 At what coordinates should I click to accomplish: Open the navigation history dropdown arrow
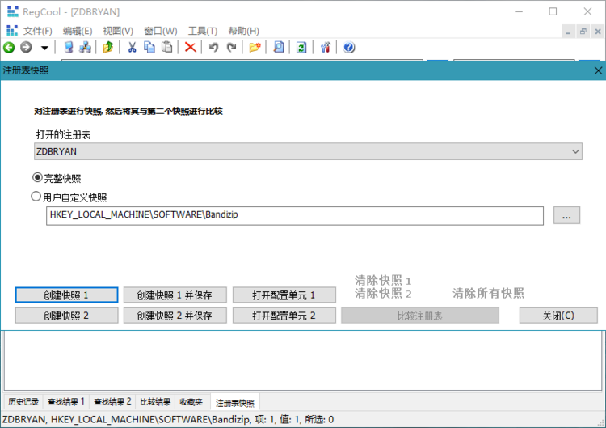point(44,49)
